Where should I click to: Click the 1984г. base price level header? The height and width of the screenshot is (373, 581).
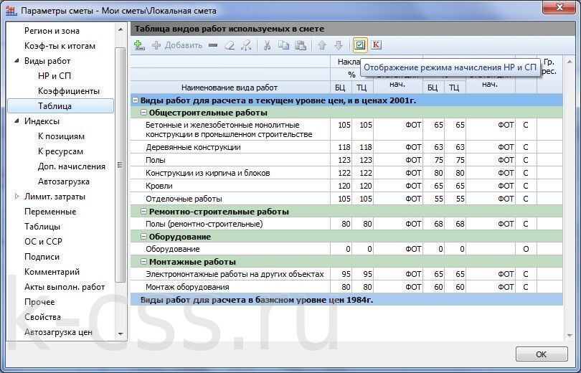point(346,300)
